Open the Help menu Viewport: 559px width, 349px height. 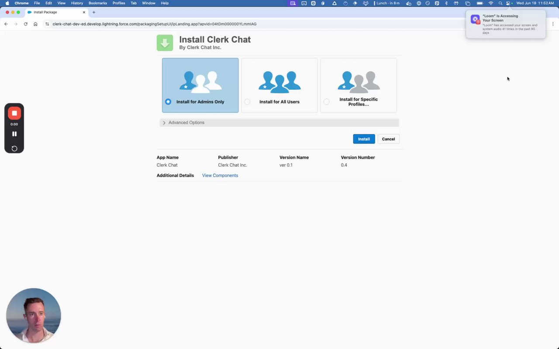(x=165, y=3)
